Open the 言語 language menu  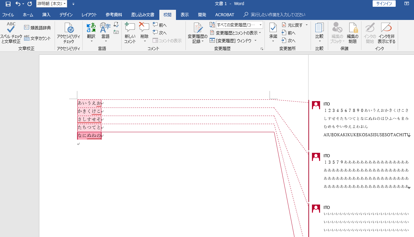pos(105,33)
